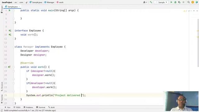
Task: Open the Problems tool window tab
Action: pyautogui.click(x=28, y=107)
